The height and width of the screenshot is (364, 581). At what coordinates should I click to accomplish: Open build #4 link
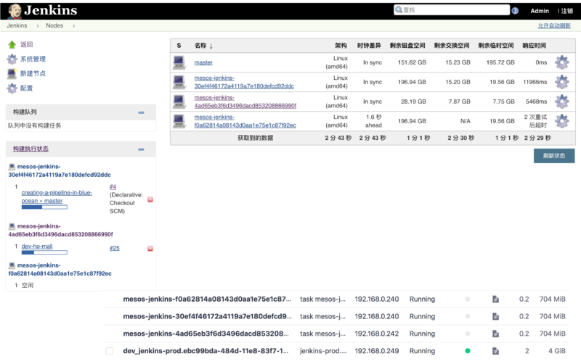point(113,187)
